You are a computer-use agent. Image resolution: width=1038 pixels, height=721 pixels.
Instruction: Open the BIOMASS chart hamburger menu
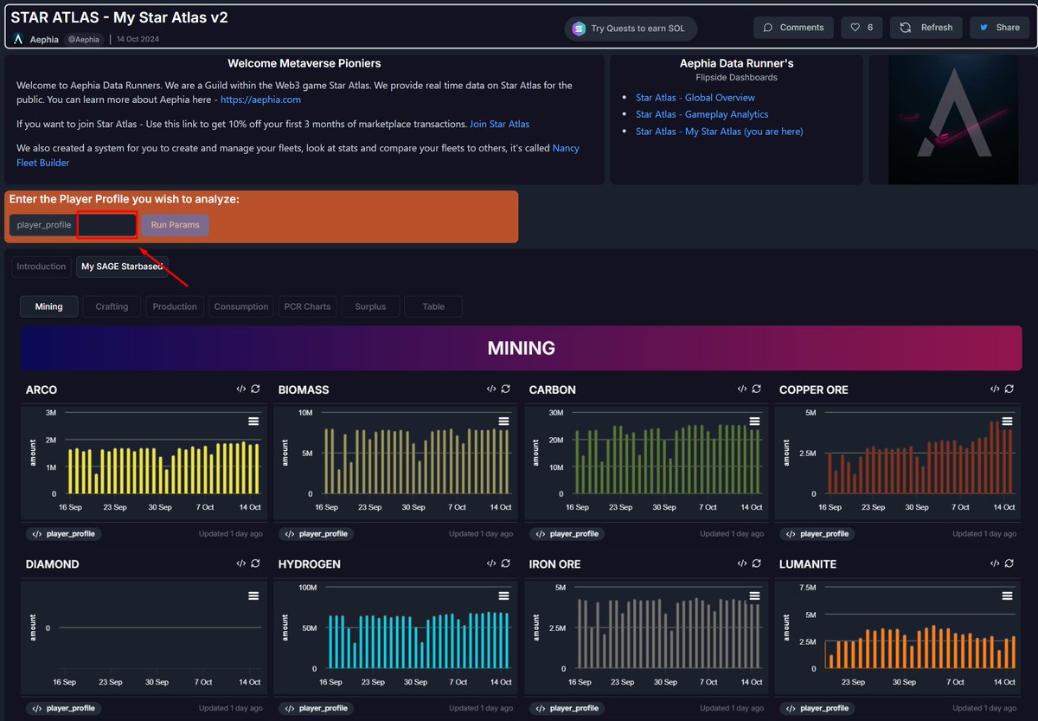[504, 421]
